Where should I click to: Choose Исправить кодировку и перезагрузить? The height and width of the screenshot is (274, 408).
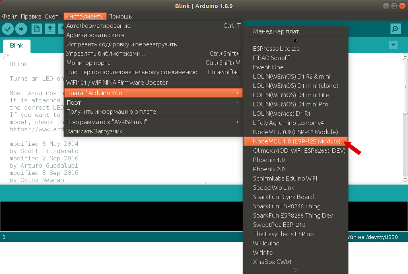tap(153, 44)
